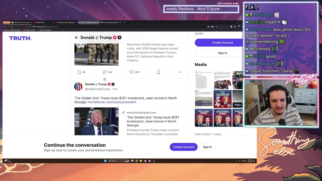The image size is (322, 181).
Task: Click PuffPoropo's username in chat
Action: 260,29
